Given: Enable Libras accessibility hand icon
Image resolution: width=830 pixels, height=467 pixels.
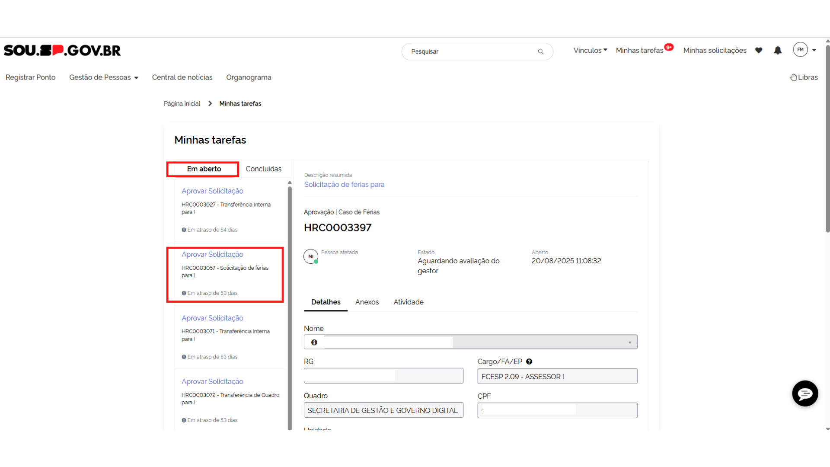Looking at the screenshot, I should coord(794,77).
